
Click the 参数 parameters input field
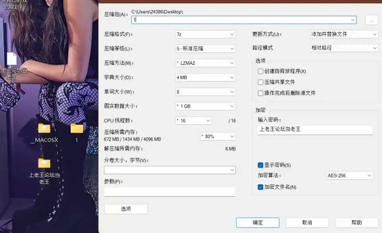[170, 192]
